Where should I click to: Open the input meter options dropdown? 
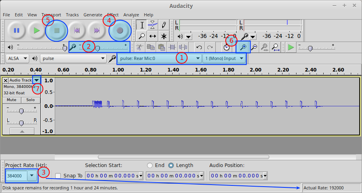click(253, 37)
